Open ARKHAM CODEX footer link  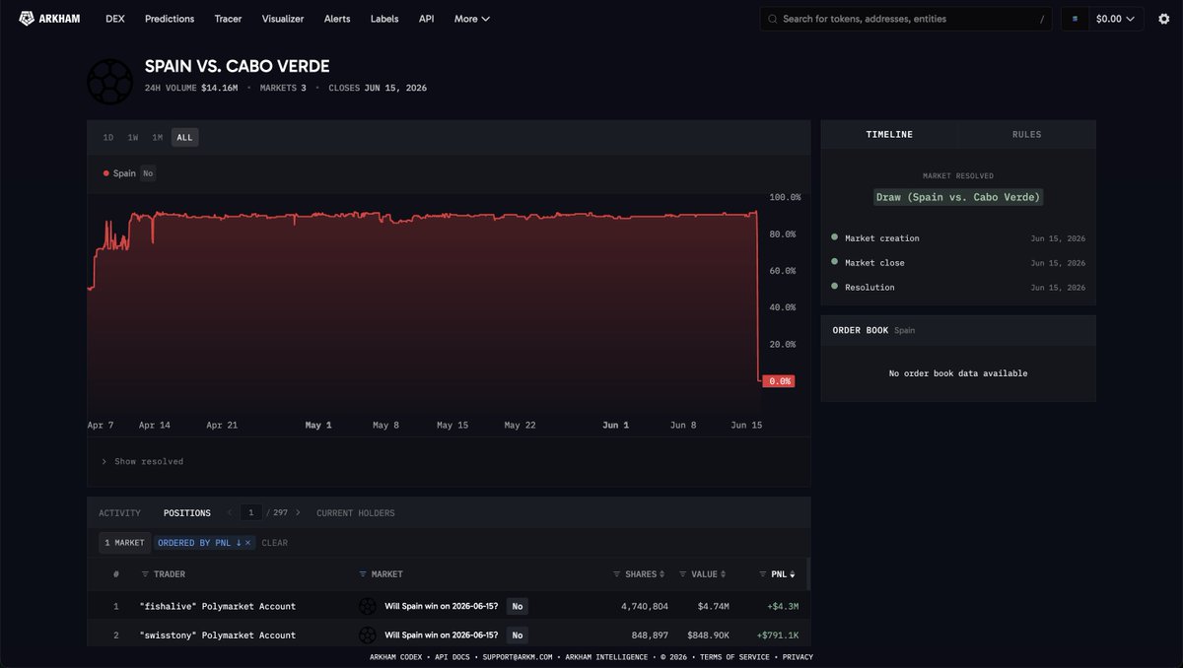397,657
